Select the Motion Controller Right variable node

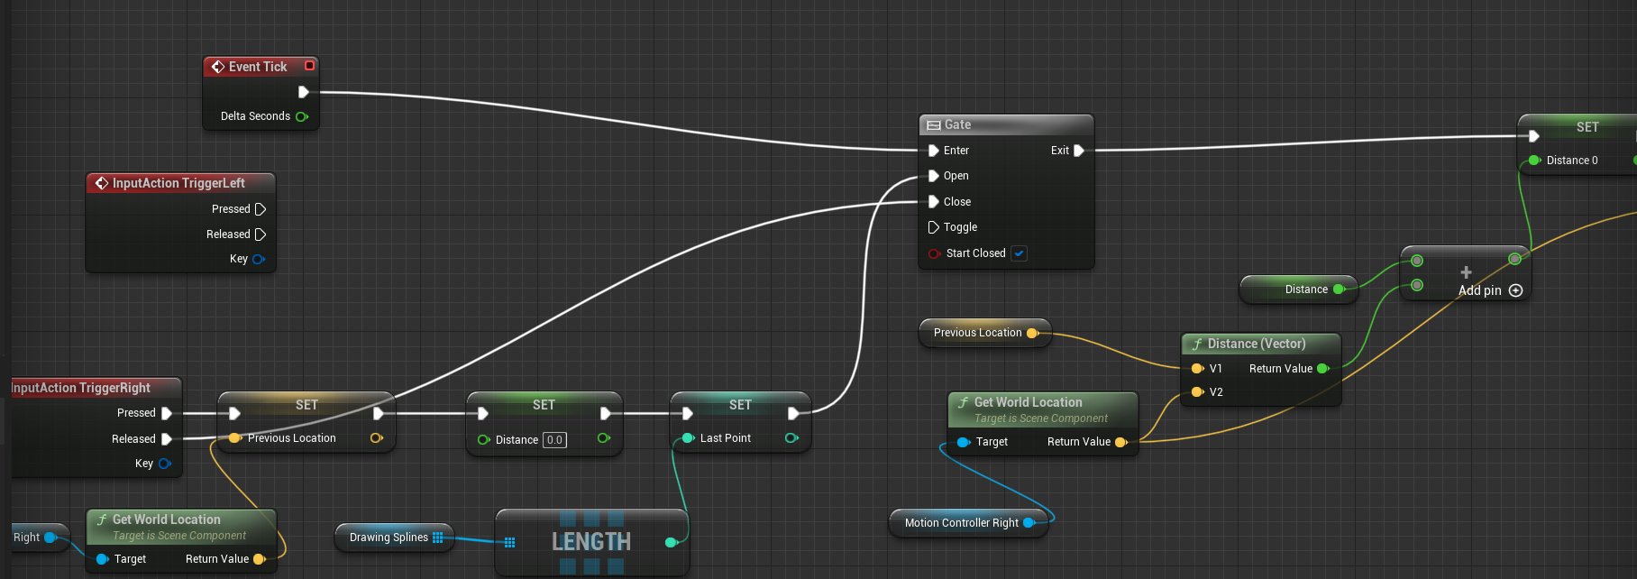[969, 523]
